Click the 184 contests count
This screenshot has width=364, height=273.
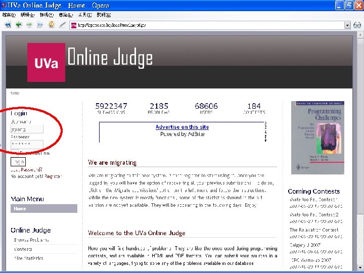click(x=254, y=106)
